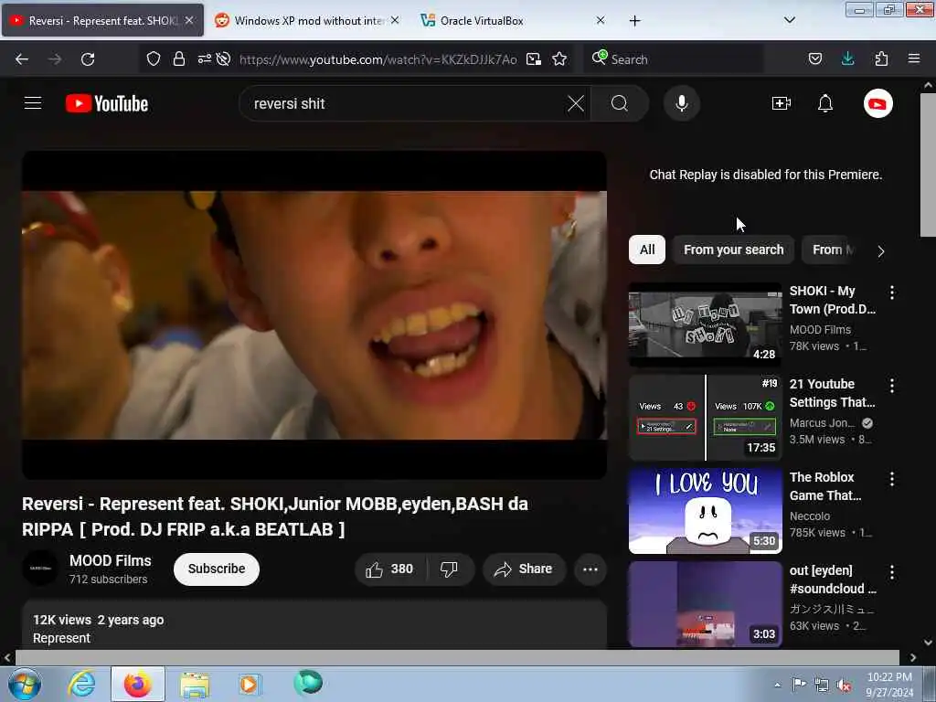Open the Firefox hamburger application menu
936x702 pixels.
913,58
